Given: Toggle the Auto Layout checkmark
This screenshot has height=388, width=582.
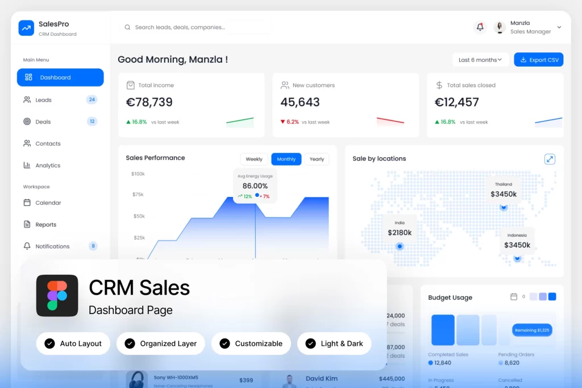Looking at the screenshot, I should [49, 344].
